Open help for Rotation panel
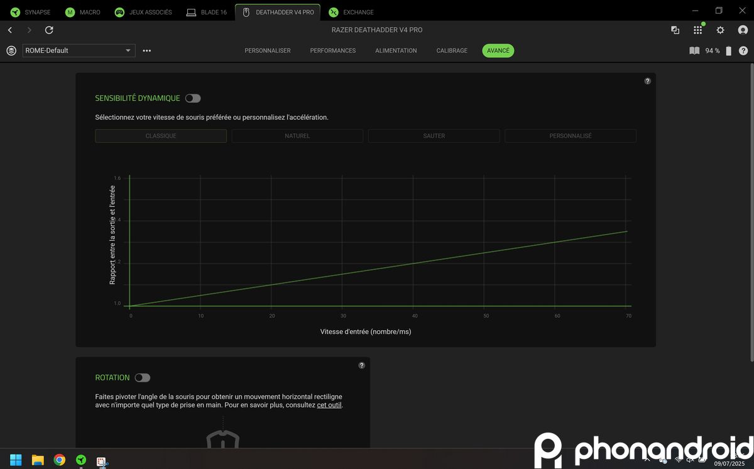This screenshot has height=469, width=754. pyautogui.click(x=362, y=365)
